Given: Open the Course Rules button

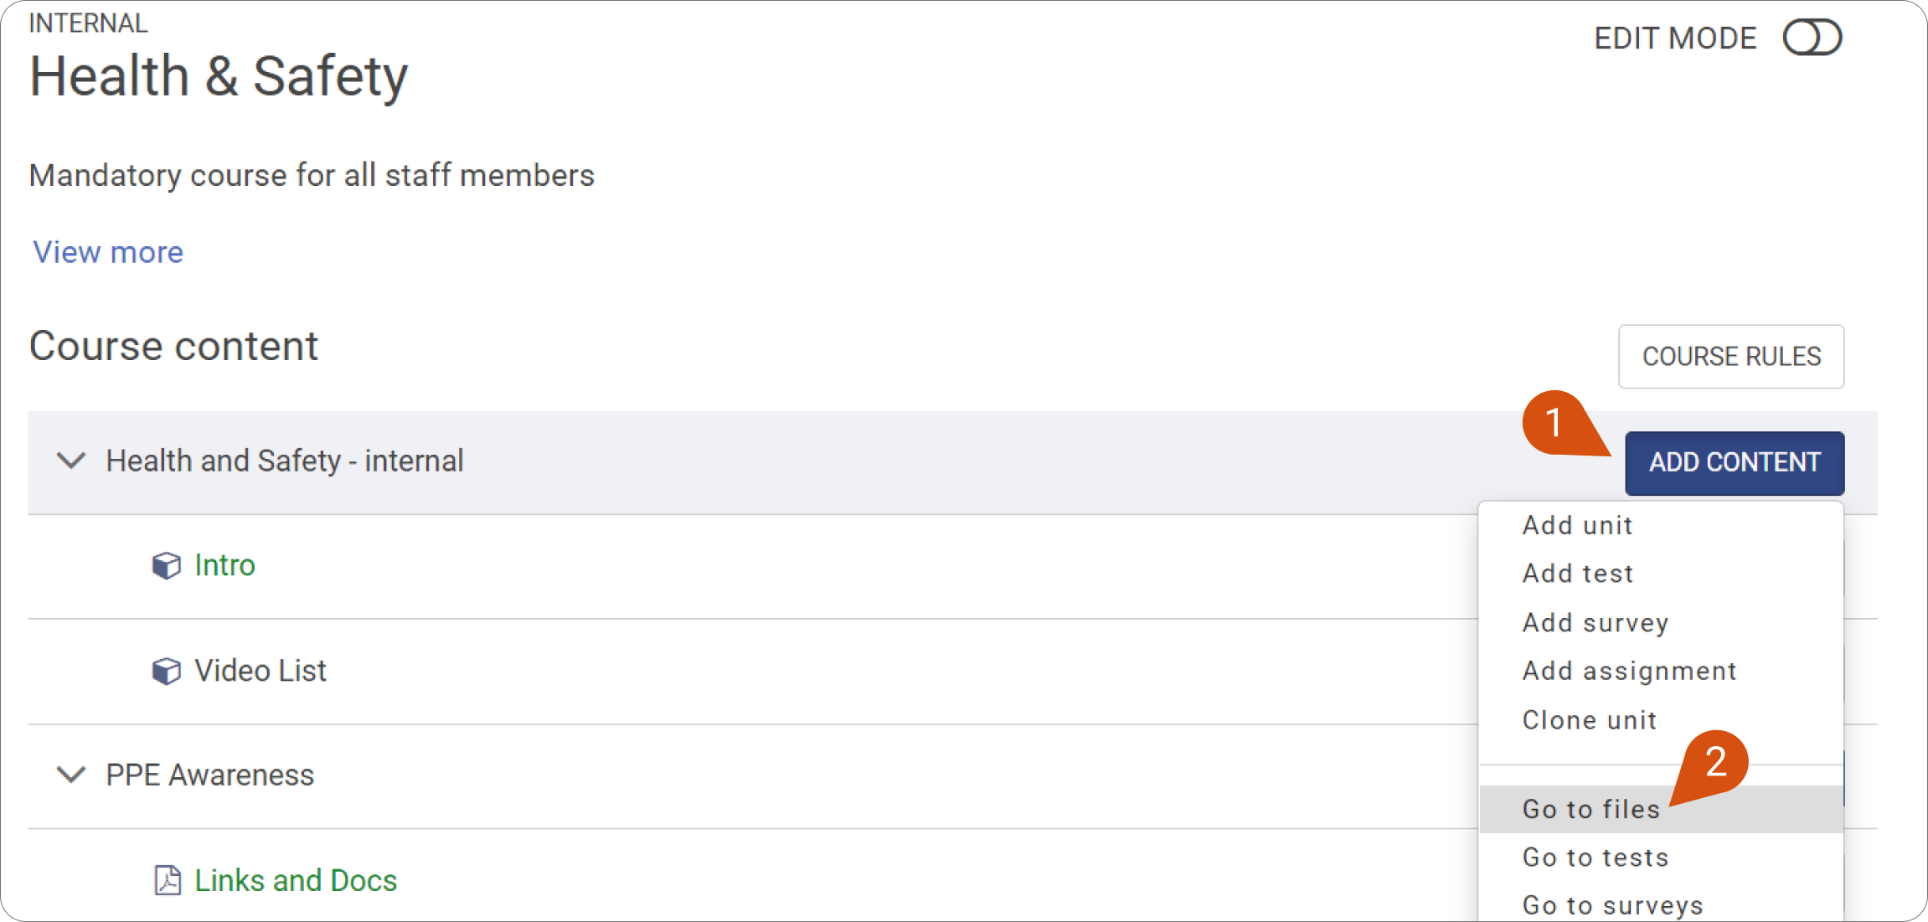Looking at the screenshot, I should (x=1731, y=357).
